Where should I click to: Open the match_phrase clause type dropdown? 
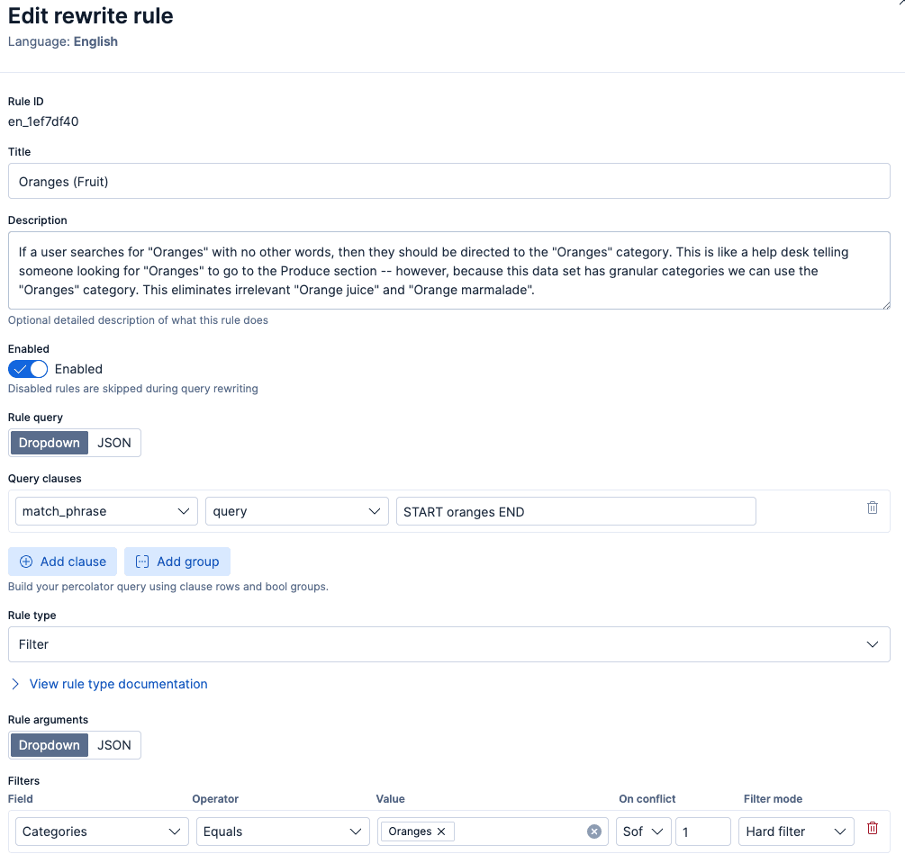[x=105, y=510]
